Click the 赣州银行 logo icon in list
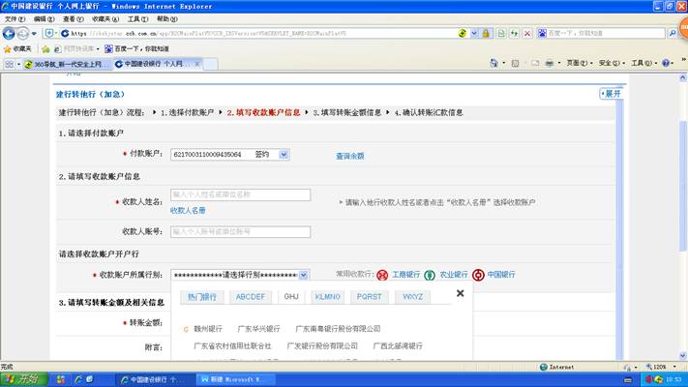Screen dimensions: 688x387 coord(186,329)
